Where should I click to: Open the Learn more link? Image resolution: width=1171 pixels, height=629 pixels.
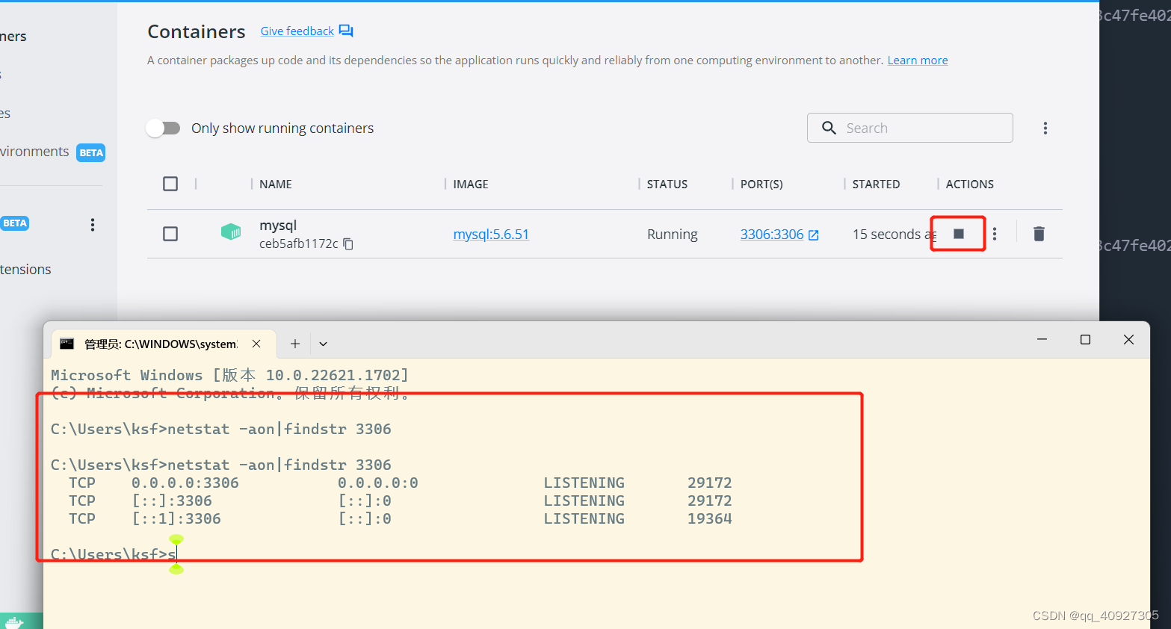[918, 61]
